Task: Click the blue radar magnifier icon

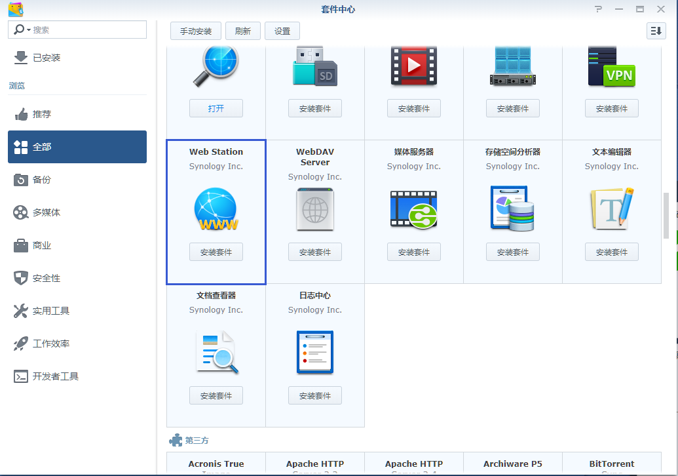Action: 216,67
